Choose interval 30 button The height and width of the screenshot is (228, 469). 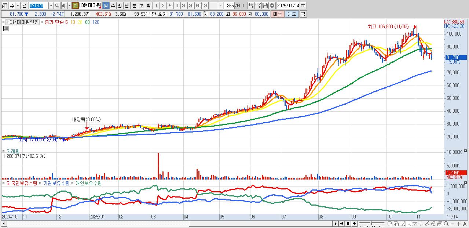click(191, 6)
